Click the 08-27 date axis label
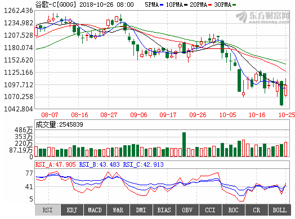The width and height of the screenshot is (295, 219). pyautogui.click(x=109, y=115)
